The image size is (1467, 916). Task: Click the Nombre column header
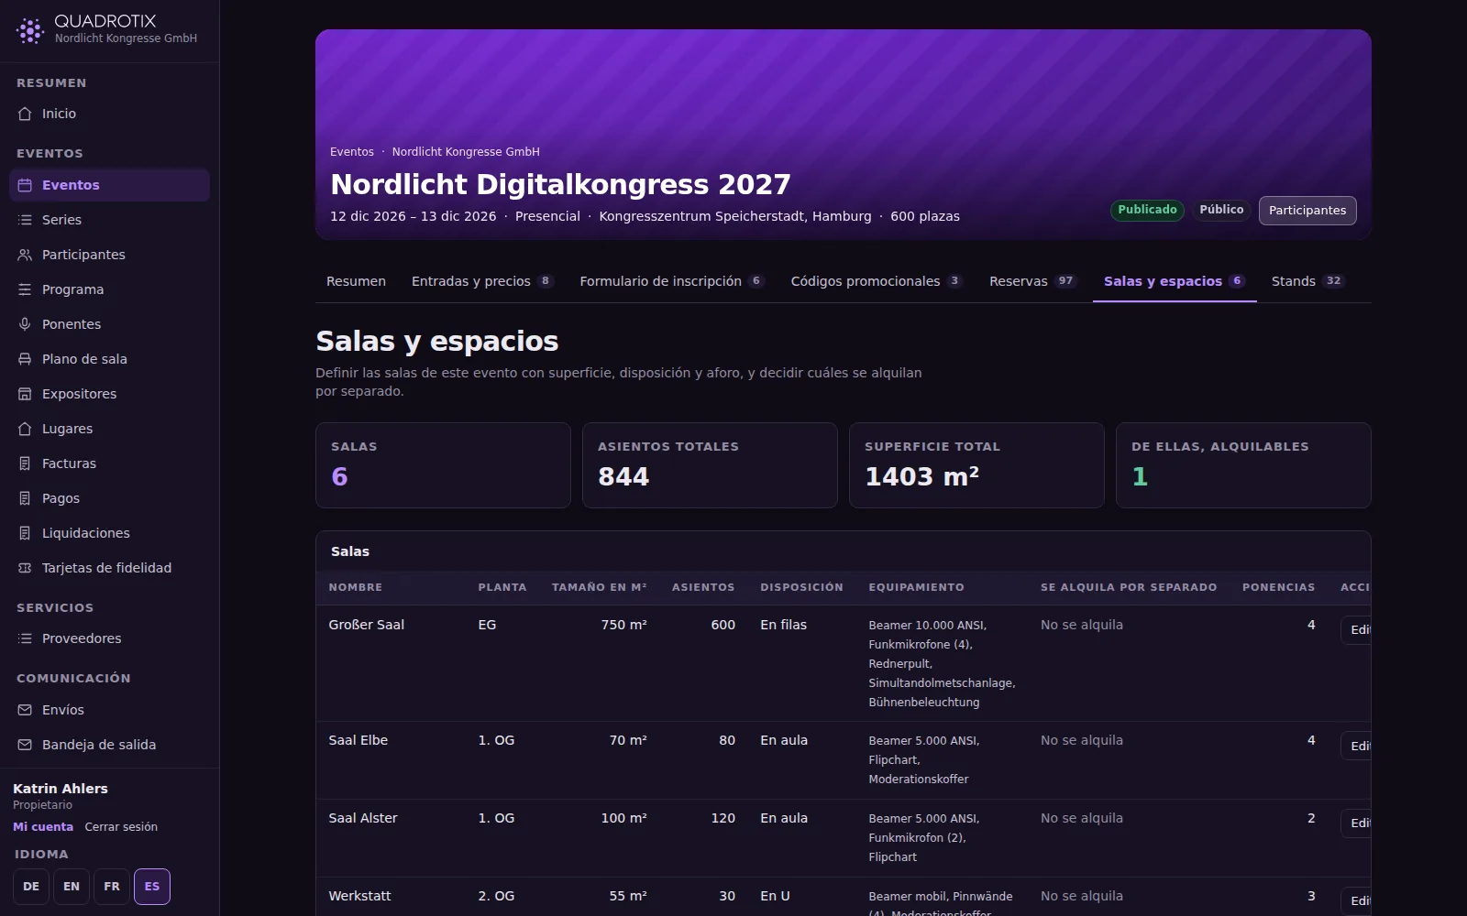(356, 587)
